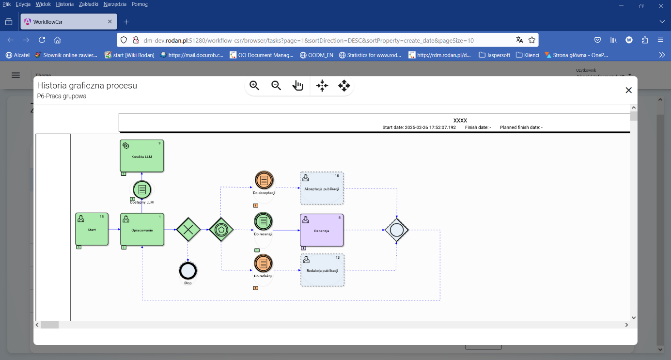This screenshot has height=360, width=671.
Task: Click the center diagram icon
Action: click(322, 85)
